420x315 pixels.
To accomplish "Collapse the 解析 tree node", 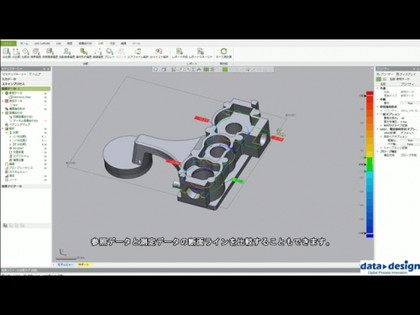I will (x=3, y=129).
